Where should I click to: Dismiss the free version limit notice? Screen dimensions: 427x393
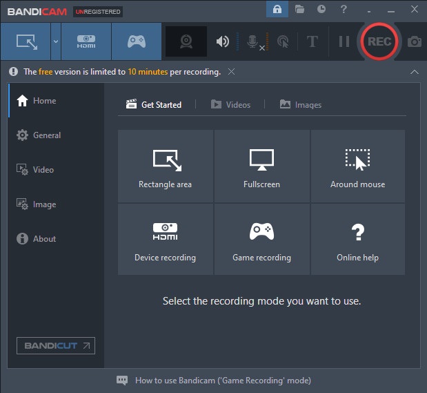[231, 72]
